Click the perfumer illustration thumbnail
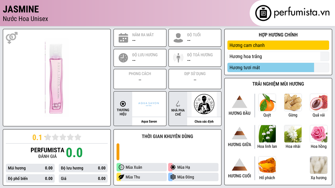The height and width of the screenshot is (188, 335). coord(204,104)
